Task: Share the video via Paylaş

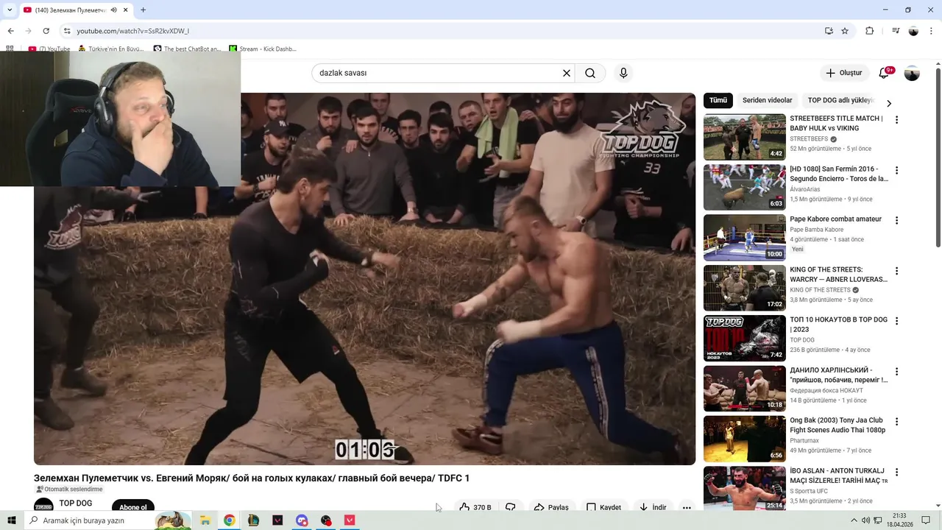Action: pos(551,507)
